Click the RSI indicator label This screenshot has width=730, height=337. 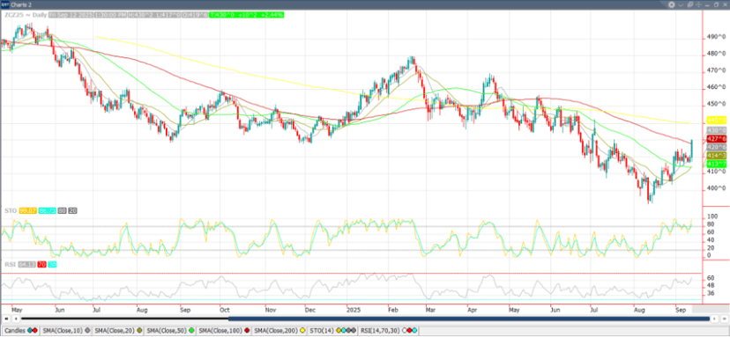pyautogui.click(x=10, y=265)
